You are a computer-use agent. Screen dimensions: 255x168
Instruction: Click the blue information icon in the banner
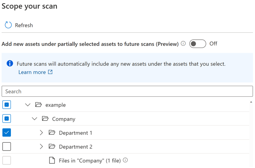click(10, 64)
